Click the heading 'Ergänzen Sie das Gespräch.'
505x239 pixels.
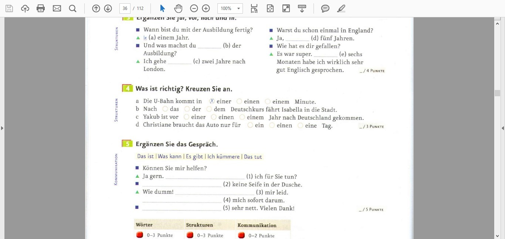click(x=177, y=144)
